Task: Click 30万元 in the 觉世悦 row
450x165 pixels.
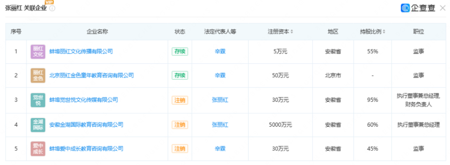Action: [x=280, y=100]
